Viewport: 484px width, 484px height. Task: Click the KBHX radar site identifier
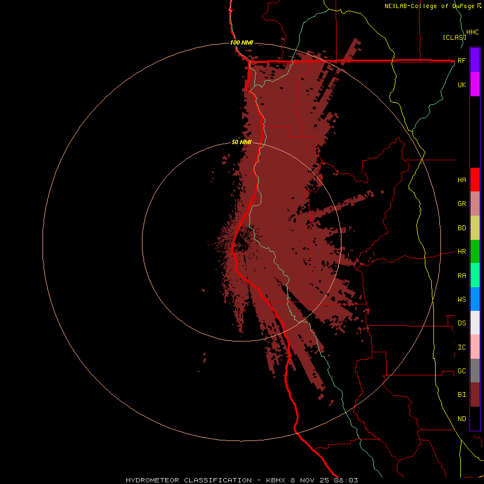[x=276, y=480]
